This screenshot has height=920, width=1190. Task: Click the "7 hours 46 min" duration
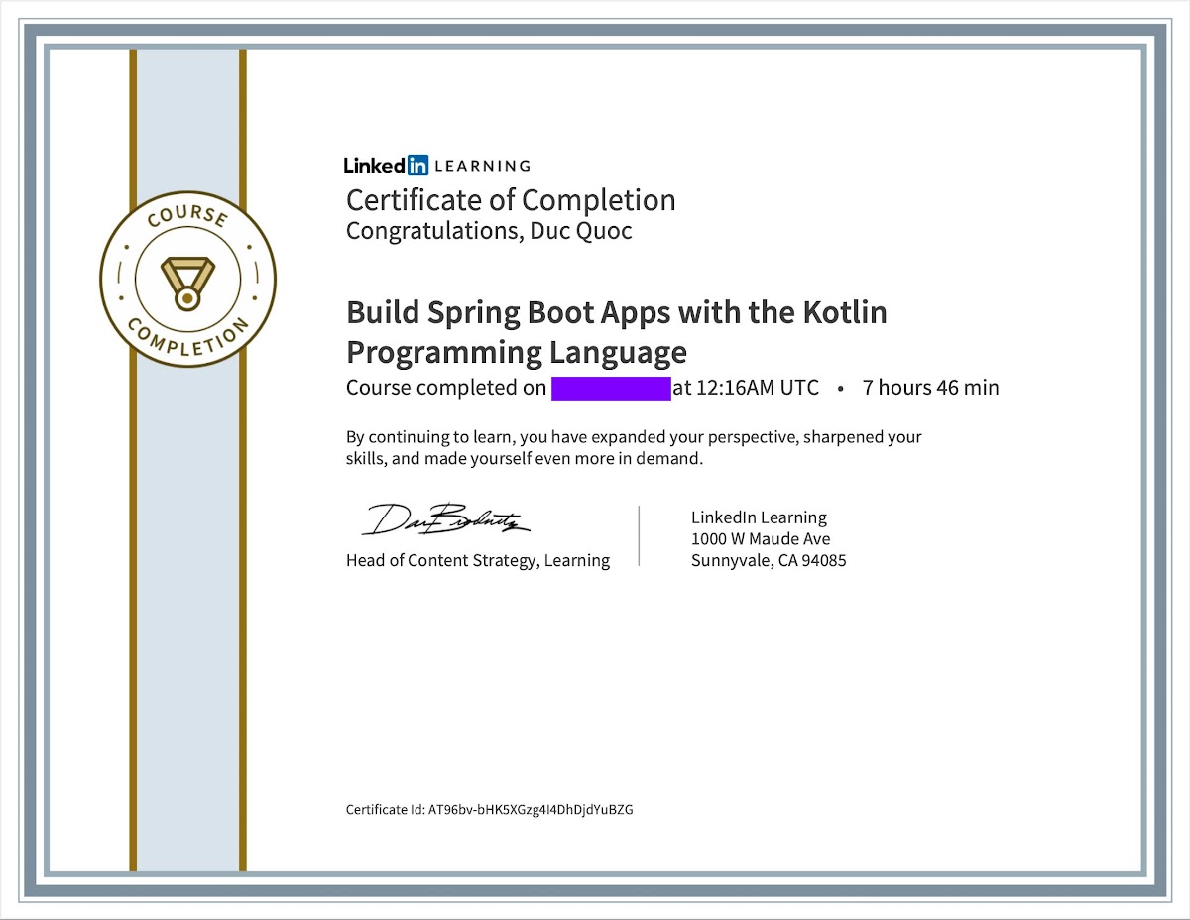click(930, 388)
